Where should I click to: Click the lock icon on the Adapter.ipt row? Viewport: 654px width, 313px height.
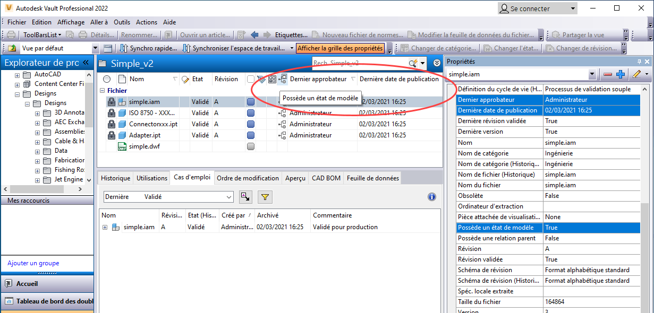pyautogui.click(x=112, y=135)
